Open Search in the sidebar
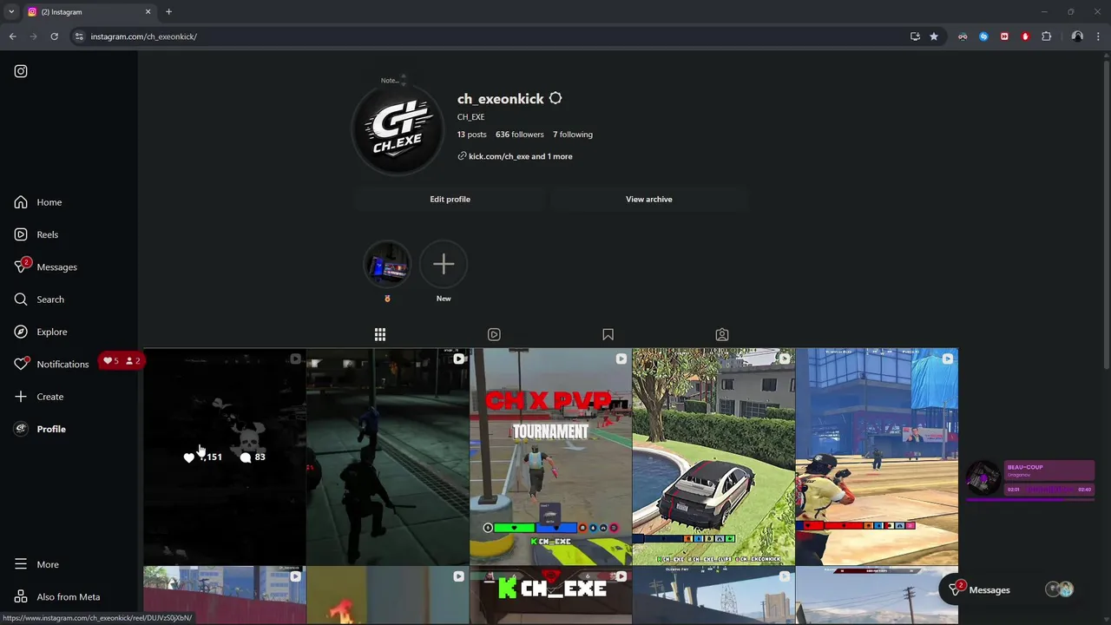Screen dimensions: 1111x625 [x=39, y=299]
